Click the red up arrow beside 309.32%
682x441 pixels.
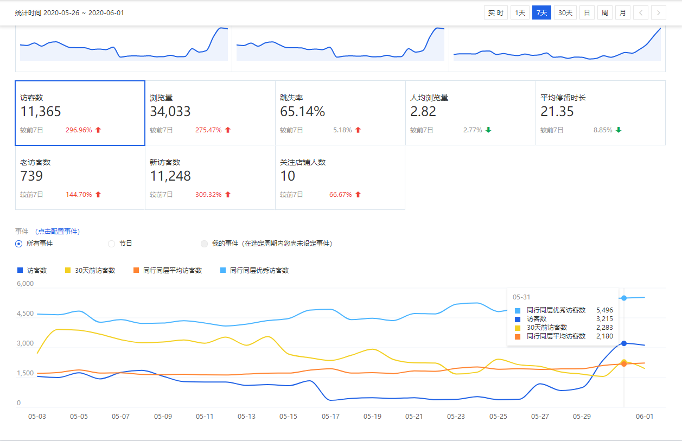tap(228, 195)
